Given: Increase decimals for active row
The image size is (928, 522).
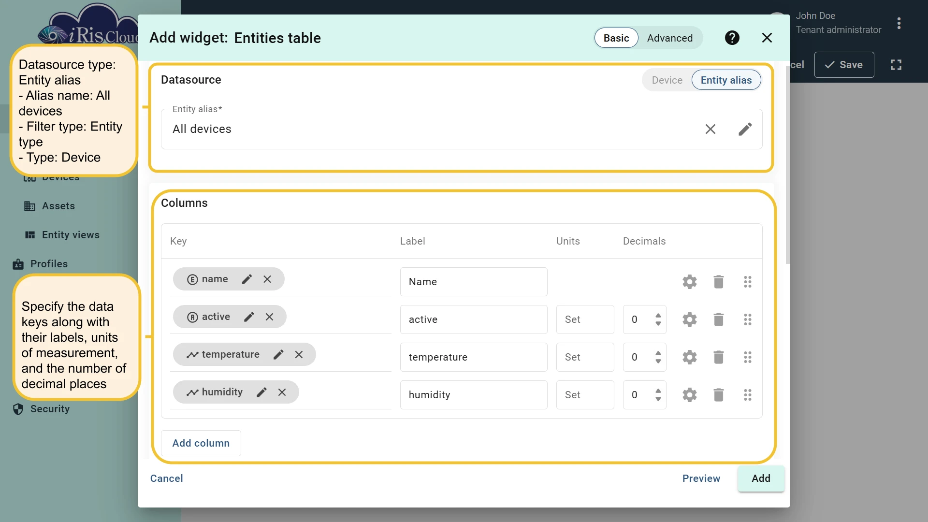Looking at the screenshot, I should click(x=658, y=316).
